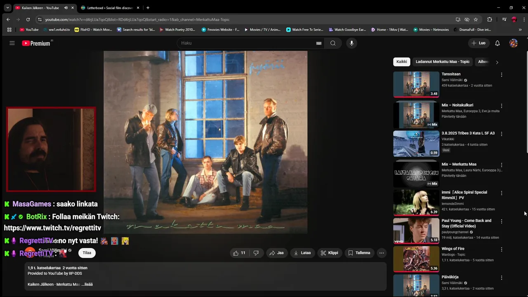
Task: Open options menu for Tanssitaan
Action: [x=502, y=75]
